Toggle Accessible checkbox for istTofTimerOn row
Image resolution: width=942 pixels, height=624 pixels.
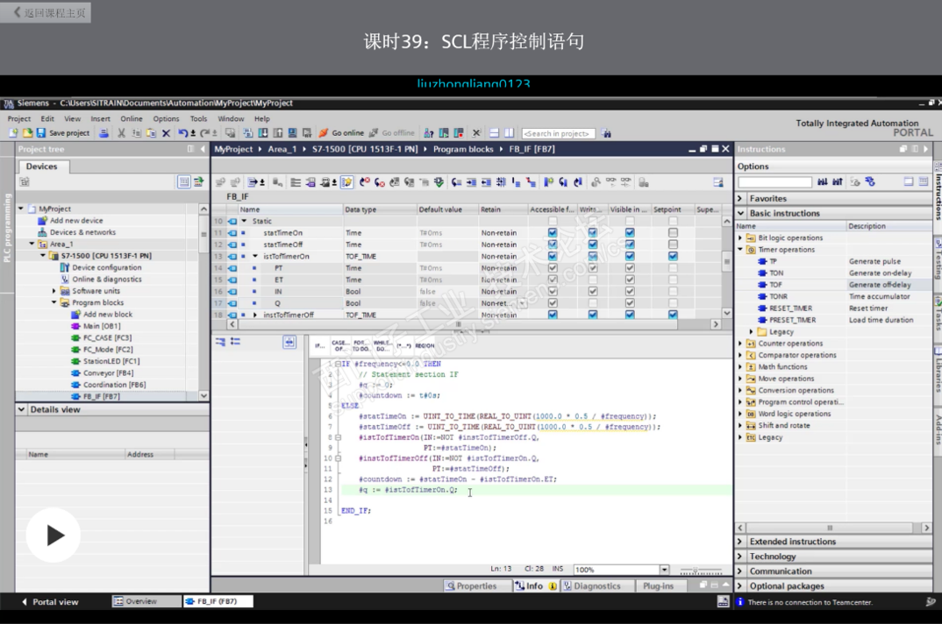pyautogui.click(x=552, y=256)
